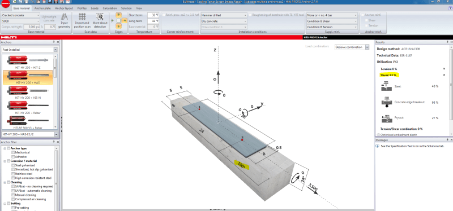Click the Z-axis force arrow
The height and width of the screenshot is (211, 453).
coord(218,77)
